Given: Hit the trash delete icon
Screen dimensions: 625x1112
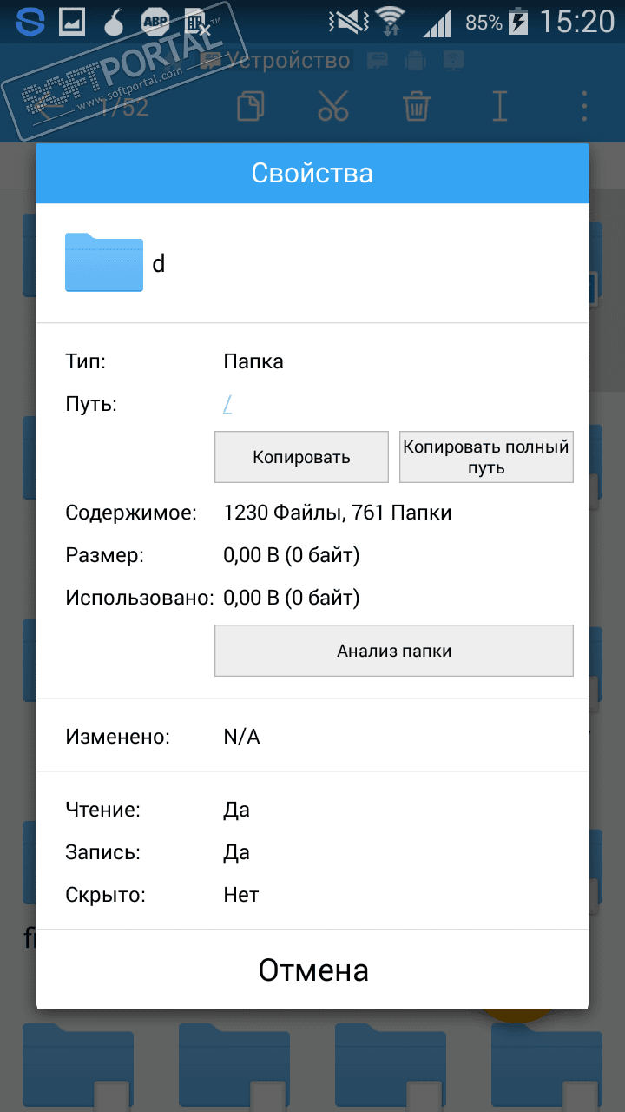Looking at the screenshot, I should [x=417, y=107].
